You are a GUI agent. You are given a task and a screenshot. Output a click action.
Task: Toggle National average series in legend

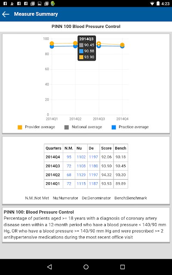point(67,127)
